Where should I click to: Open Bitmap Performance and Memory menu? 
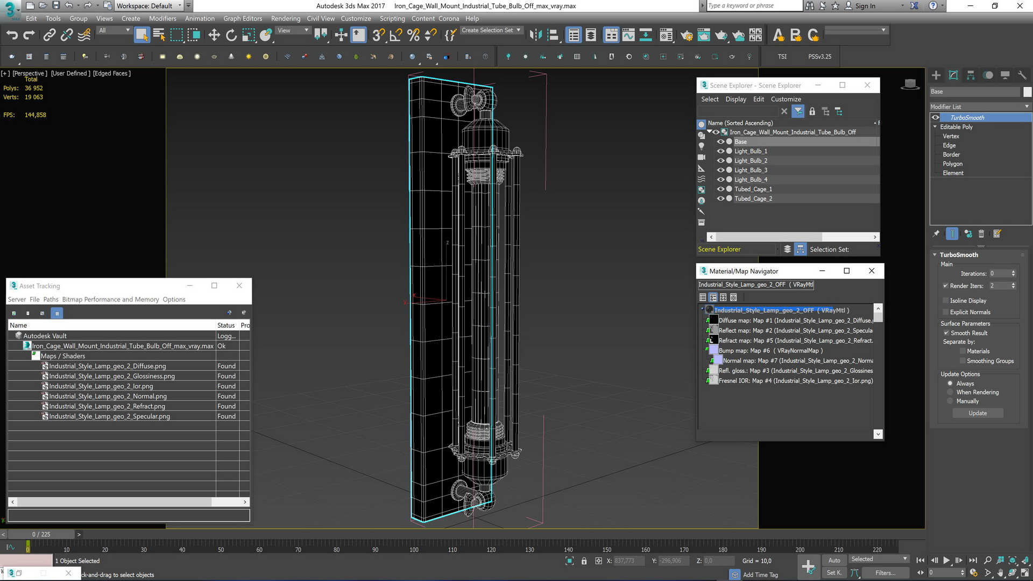click(x=110, y=300)
